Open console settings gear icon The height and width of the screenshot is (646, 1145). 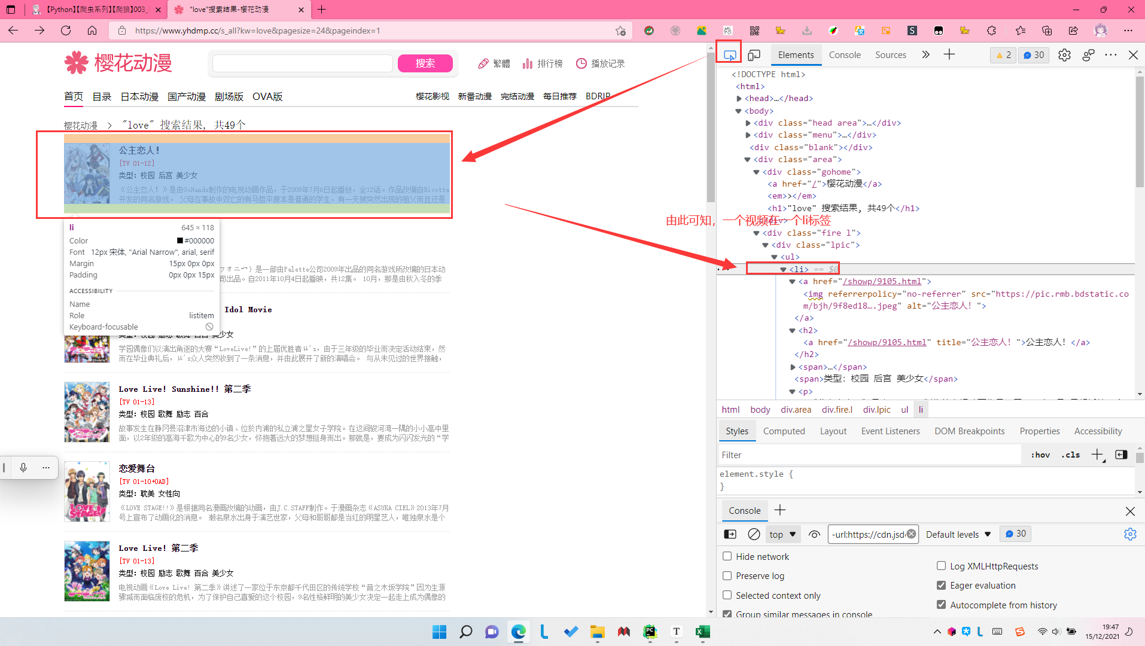point(1130,534)
